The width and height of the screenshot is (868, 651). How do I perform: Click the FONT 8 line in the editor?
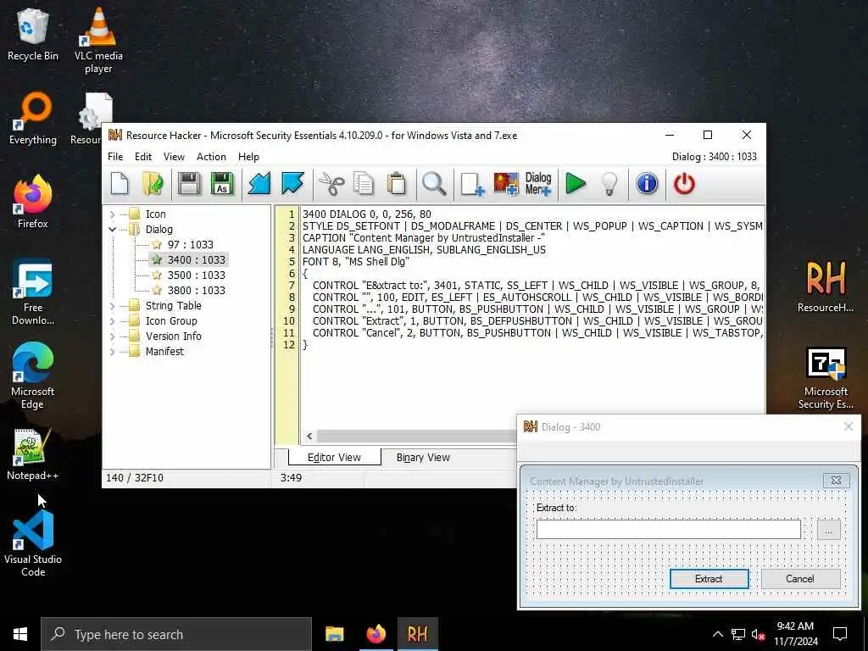(356, 261)
